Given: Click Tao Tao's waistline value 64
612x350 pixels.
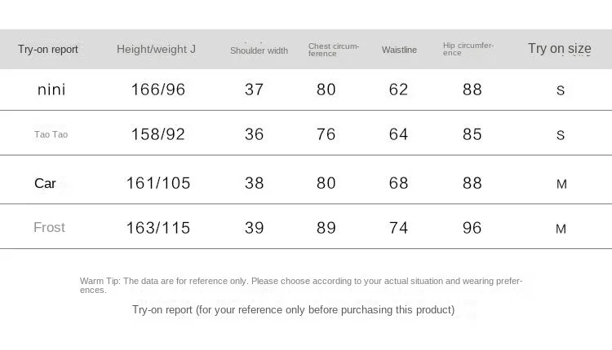Looking at the screenshot, I should click(398, 134).
